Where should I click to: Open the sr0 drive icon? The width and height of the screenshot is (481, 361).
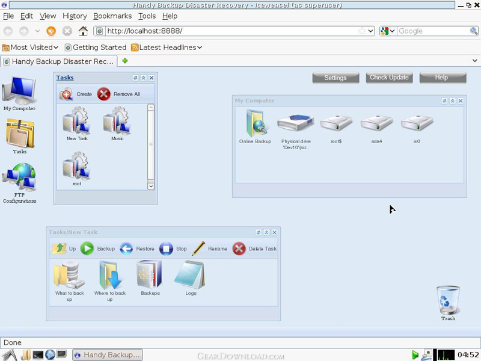tap(417, 129)
